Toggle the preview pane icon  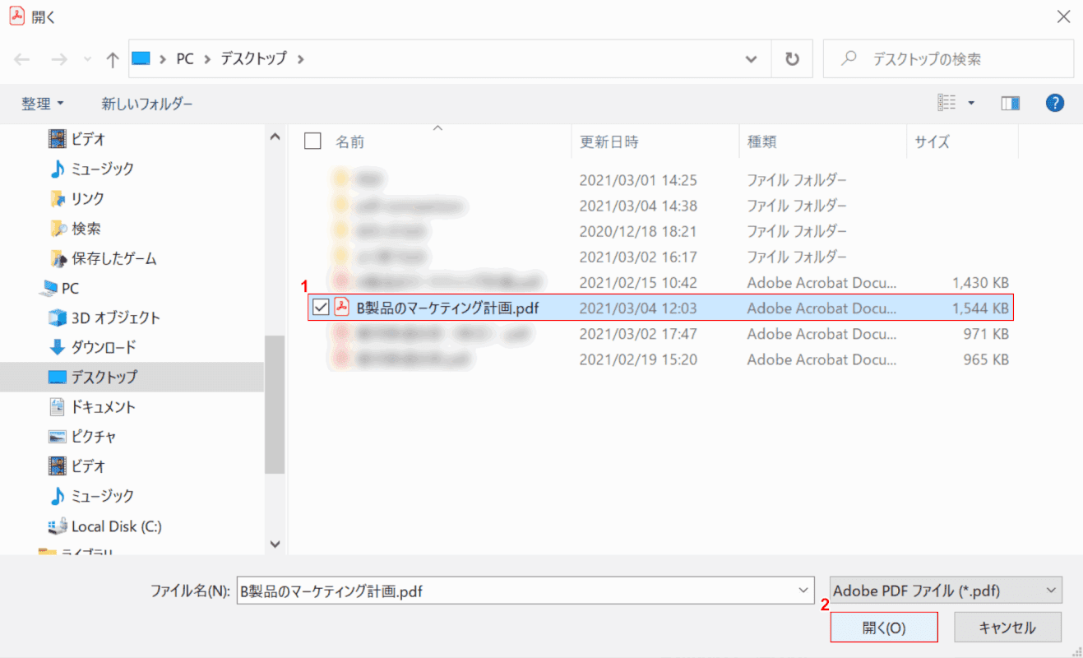1010,103
